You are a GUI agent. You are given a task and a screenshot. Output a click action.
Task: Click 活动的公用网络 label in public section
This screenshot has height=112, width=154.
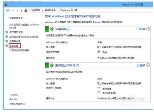[x=54, y=88]
